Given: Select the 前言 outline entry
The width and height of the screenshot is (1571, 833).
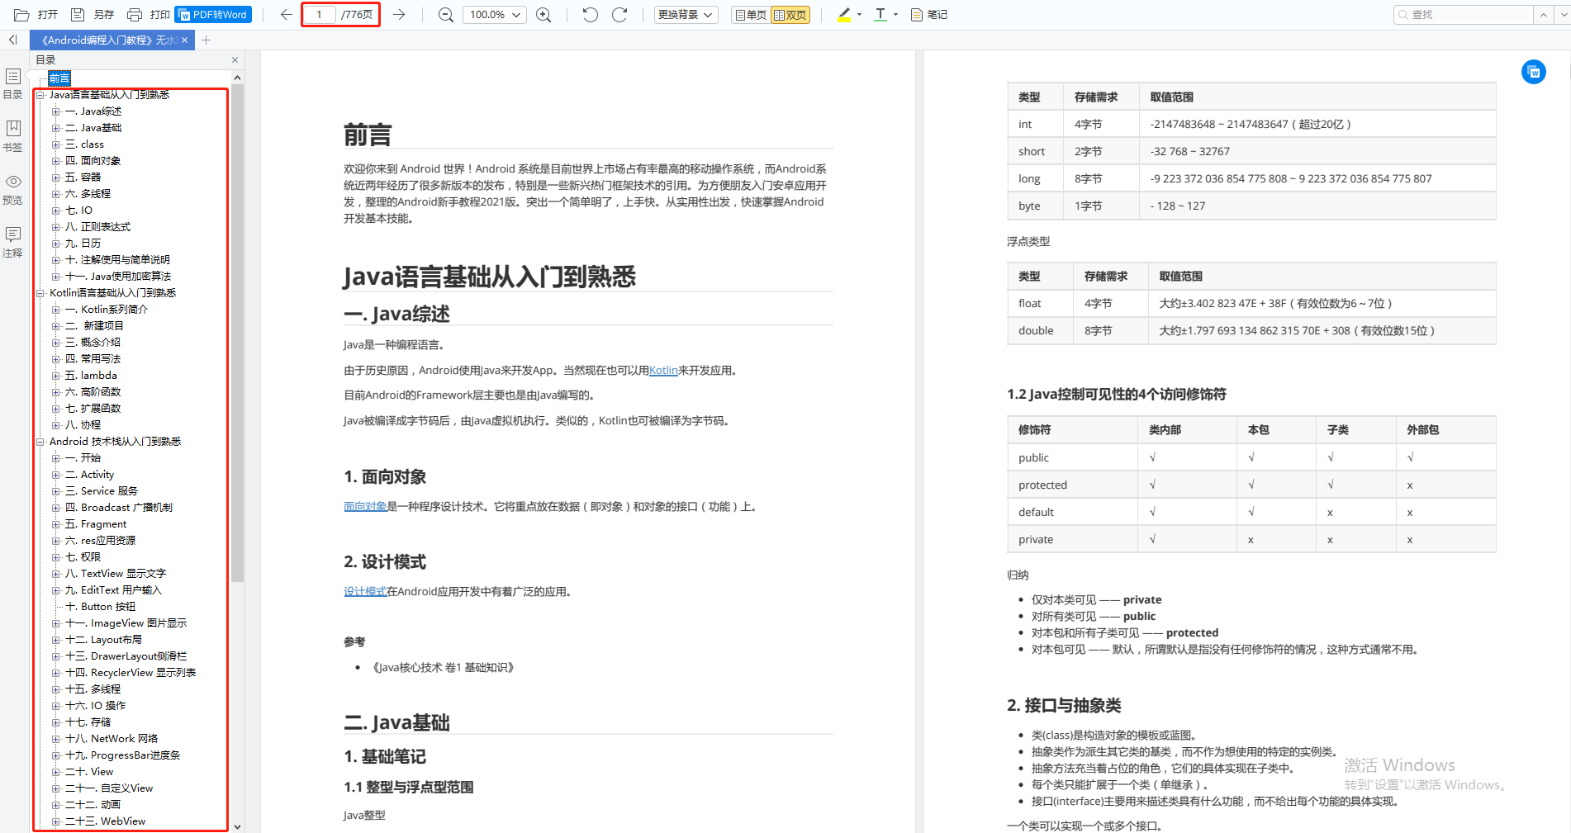Looking at the screenshot, I should click(x=59, y=78).
